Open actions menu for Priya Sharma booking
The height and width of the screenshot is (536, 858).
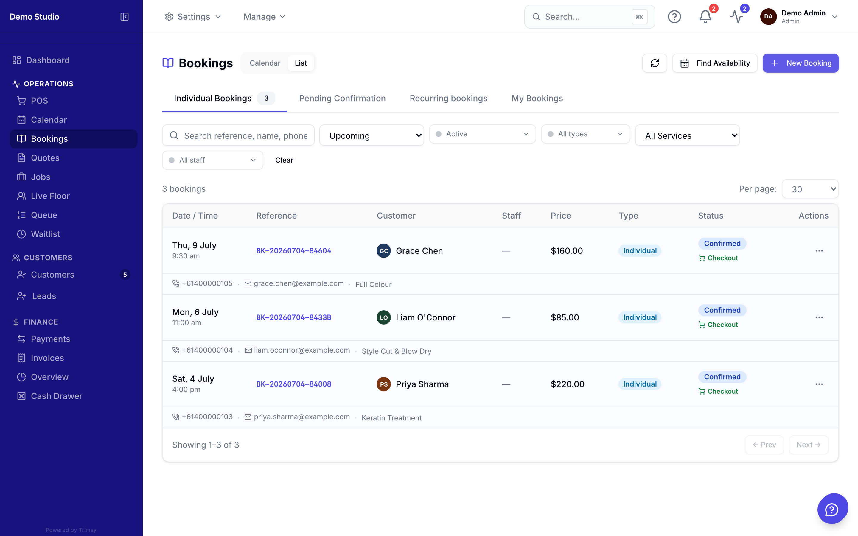pyautogui.click(x=819, y=384)
